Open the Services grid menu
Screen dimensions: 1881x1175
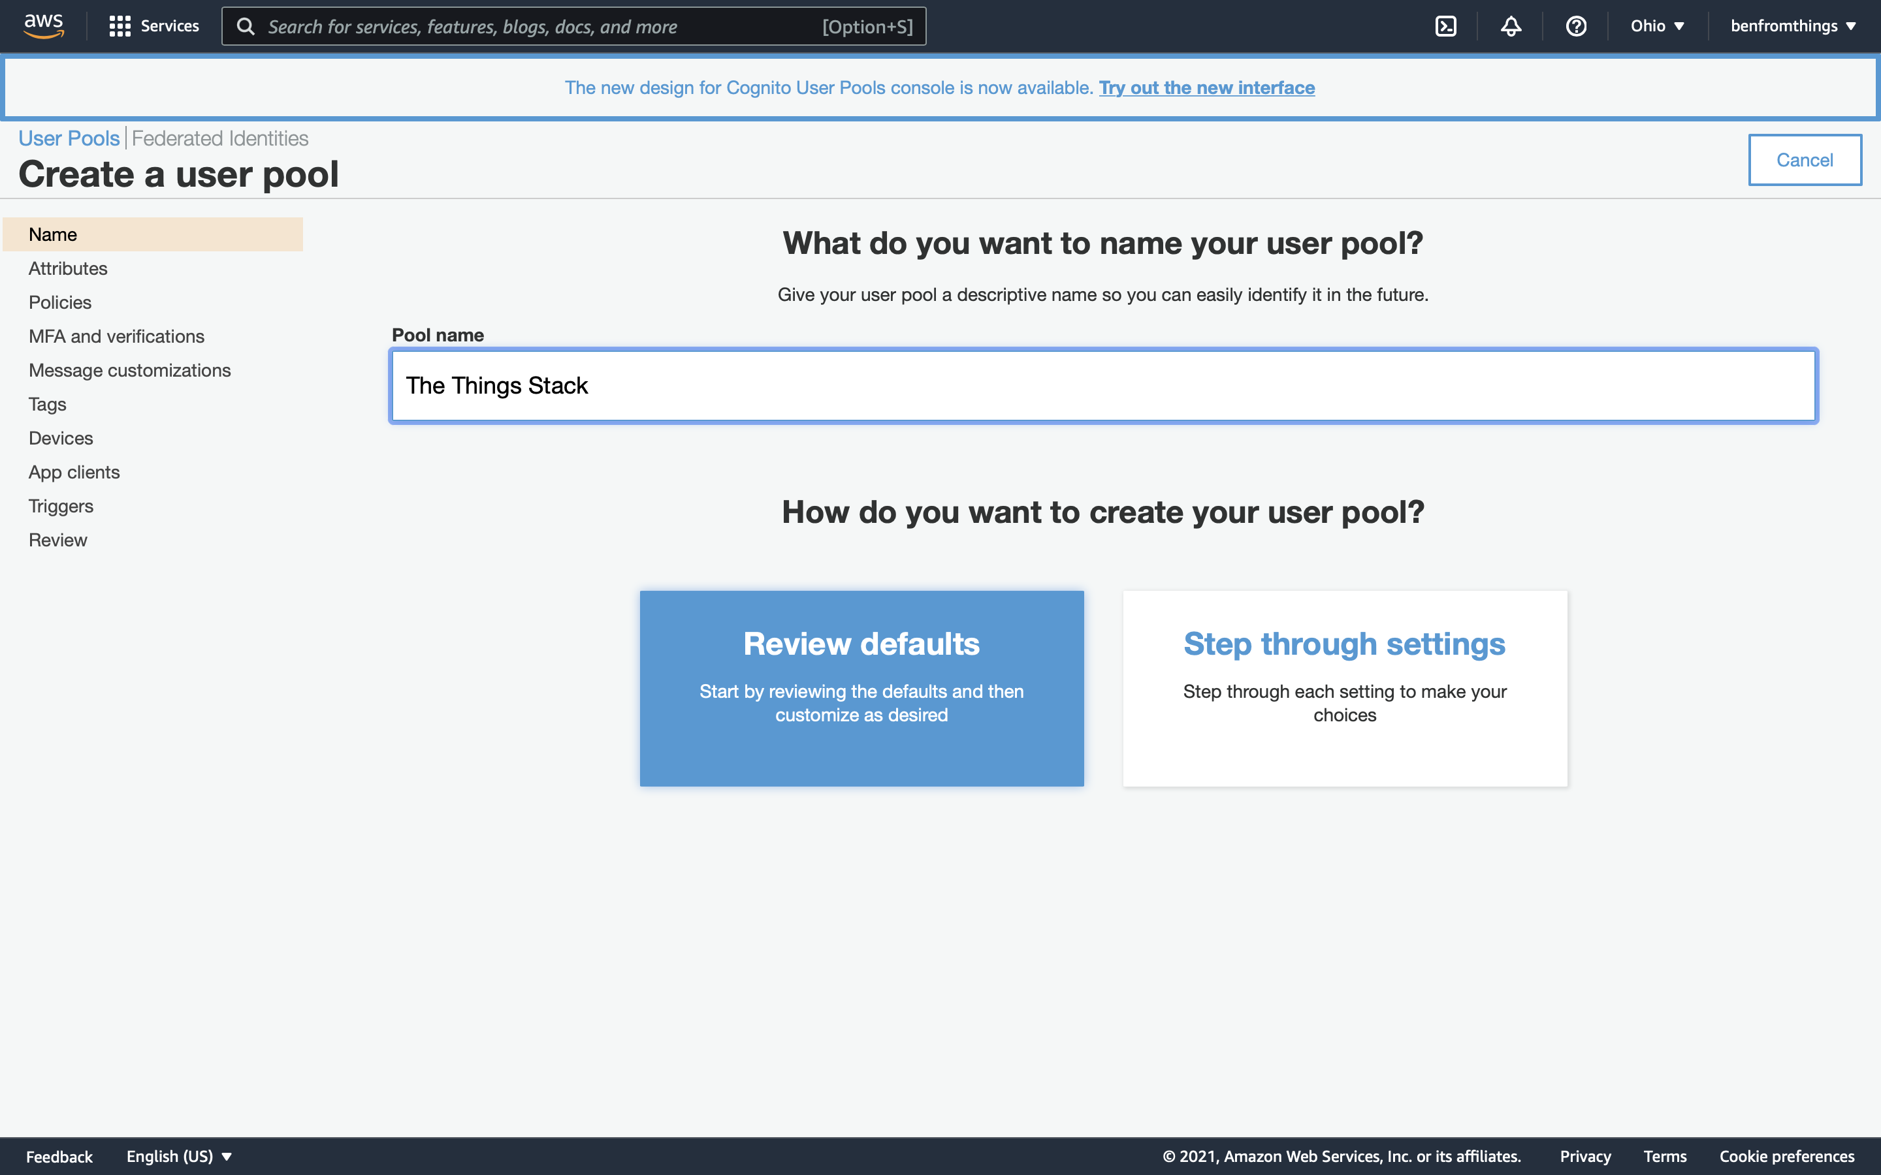tap(154, 25)
